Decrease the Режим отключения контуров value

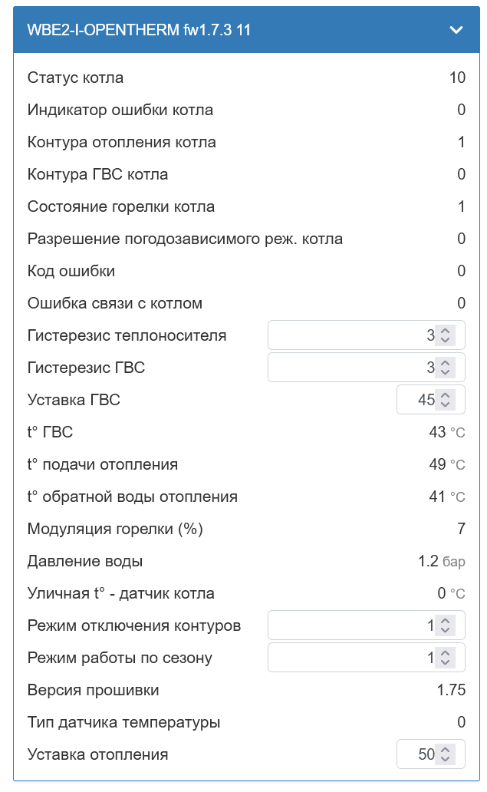(x=446, y=630)
